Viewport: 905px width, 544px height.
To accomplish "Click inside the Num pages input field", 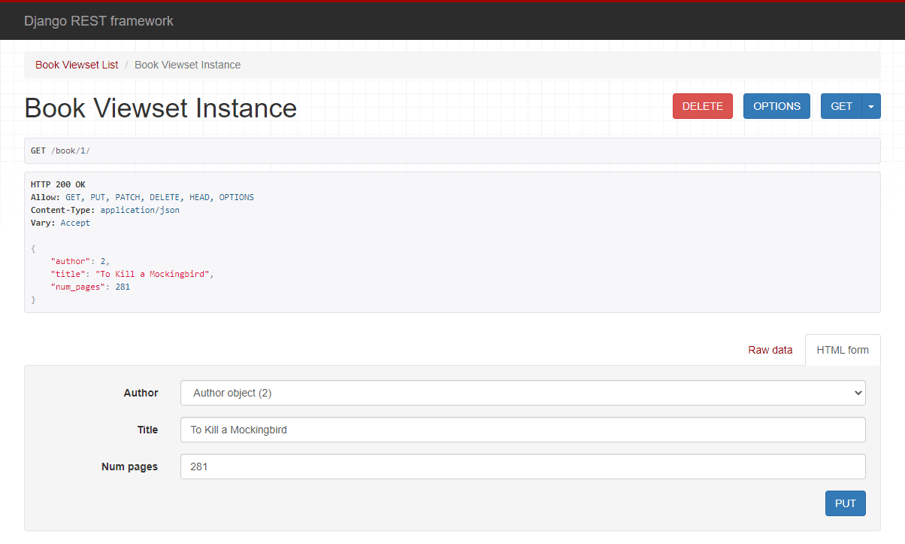I will pos(523,467).
